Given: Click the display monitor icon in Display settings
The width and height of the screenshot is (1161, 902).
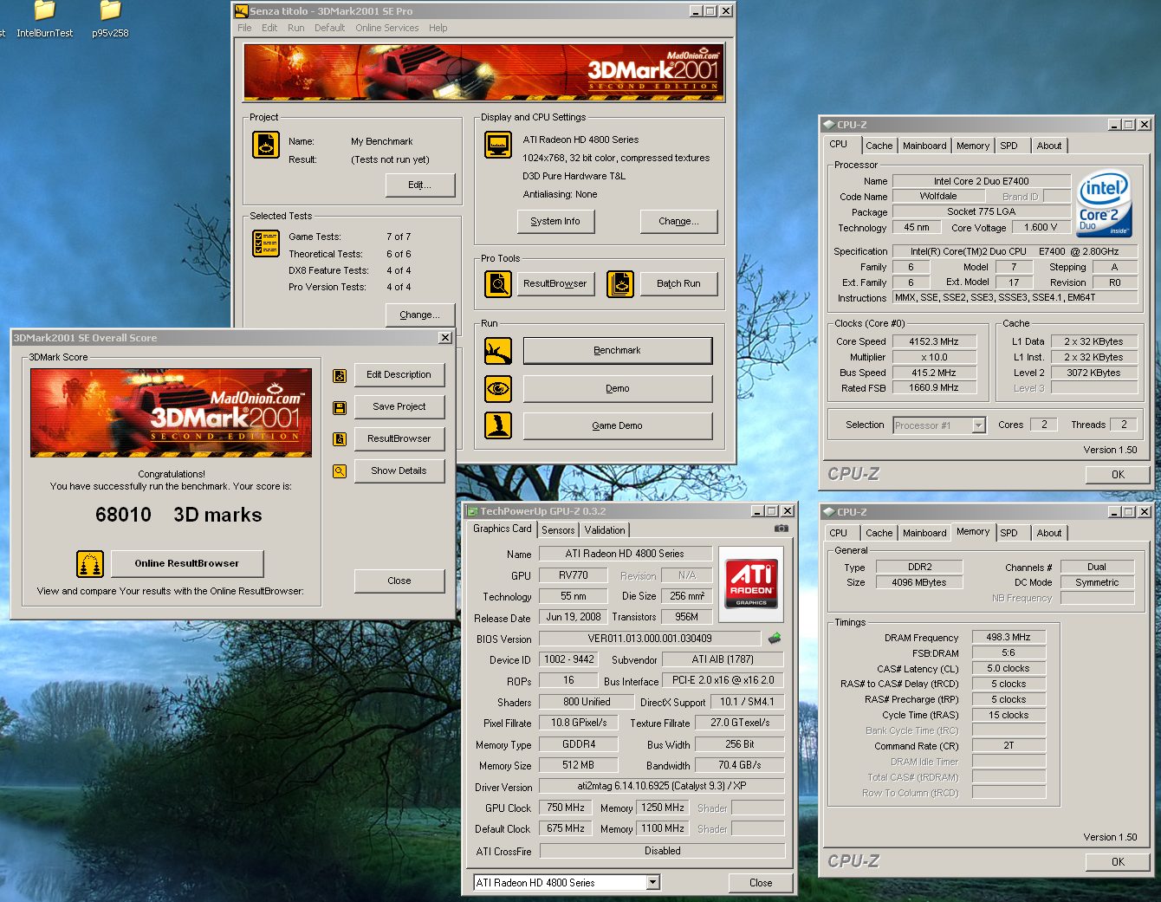Looking at the screenshot, I should coord(498,145).
